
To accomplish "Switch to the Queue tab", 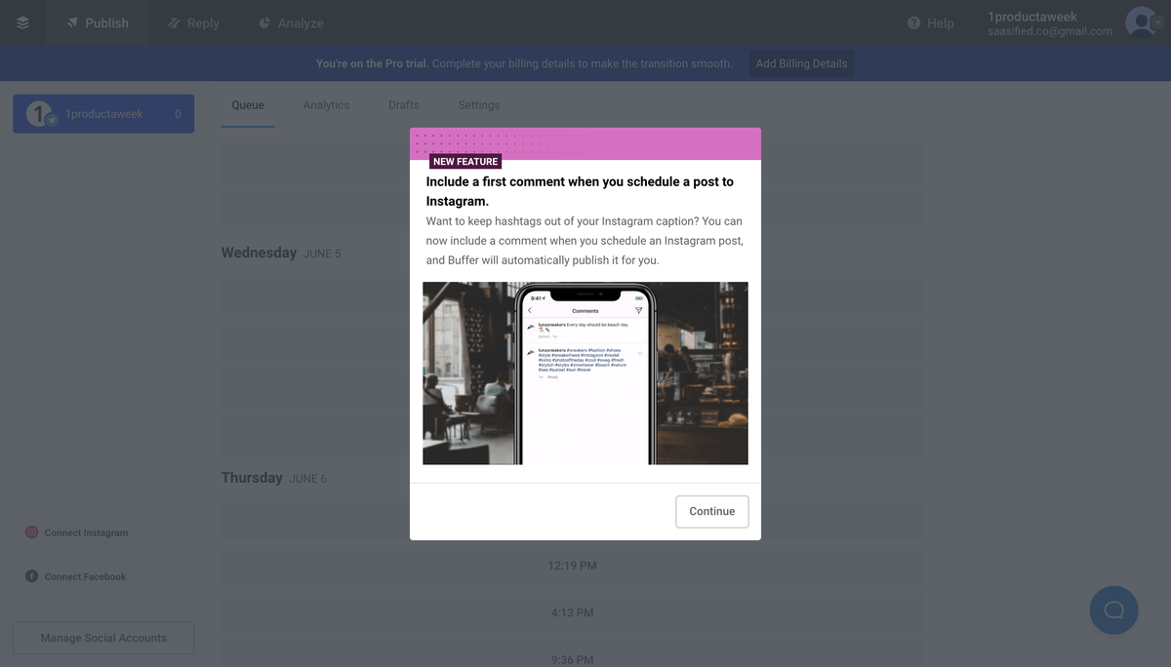I will point(248,104).
